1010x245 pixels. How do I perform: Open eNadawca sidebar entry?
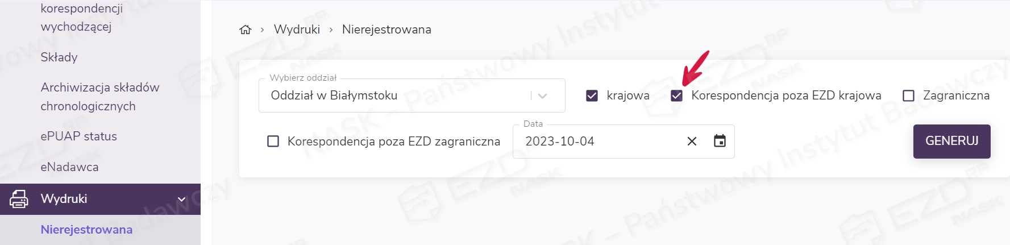coord(69,167)
